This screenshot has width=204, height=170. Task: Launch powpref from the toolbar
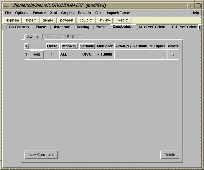(67, 20)
